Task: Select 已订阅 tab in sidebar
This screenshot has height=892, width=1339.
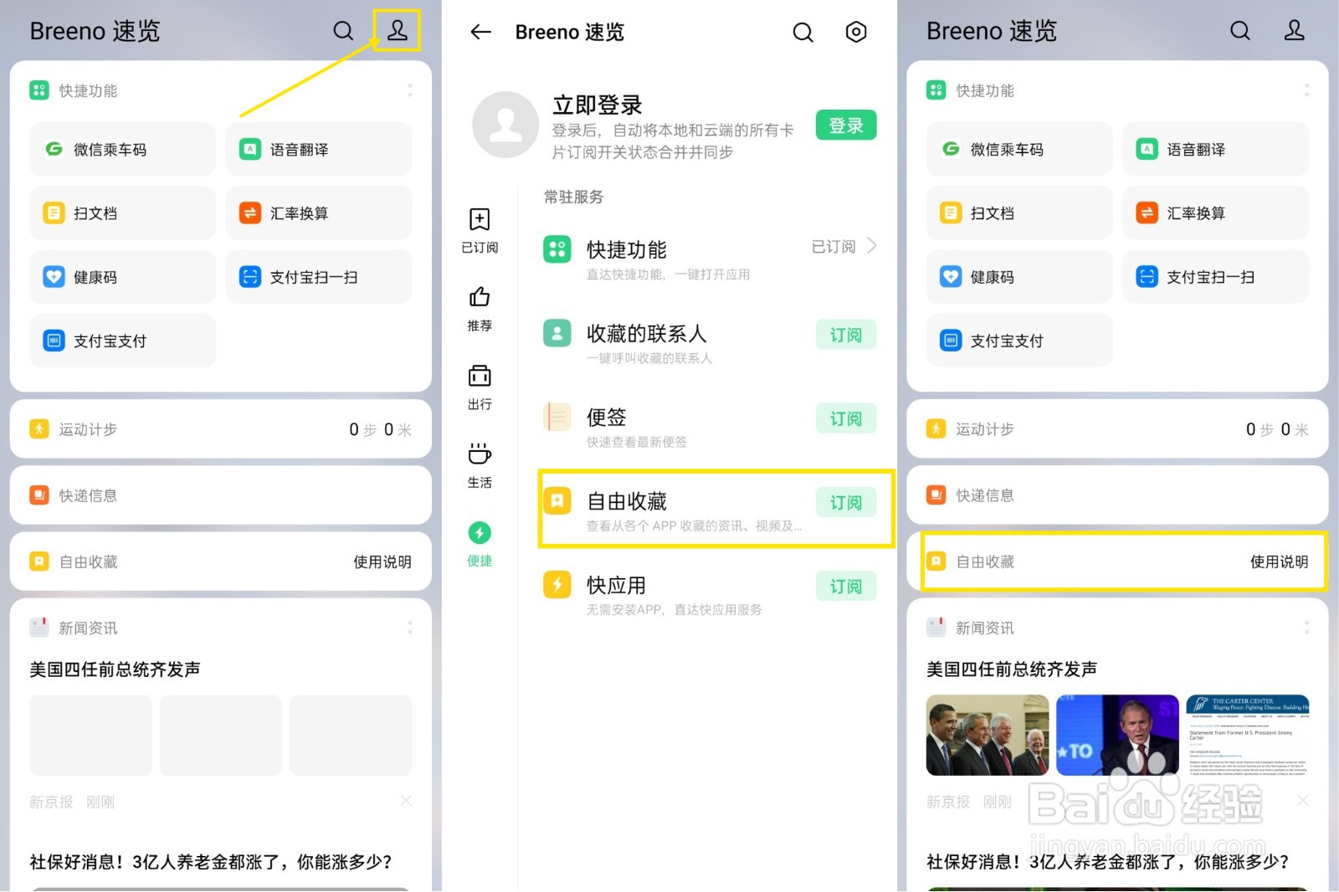Action: 480,230
